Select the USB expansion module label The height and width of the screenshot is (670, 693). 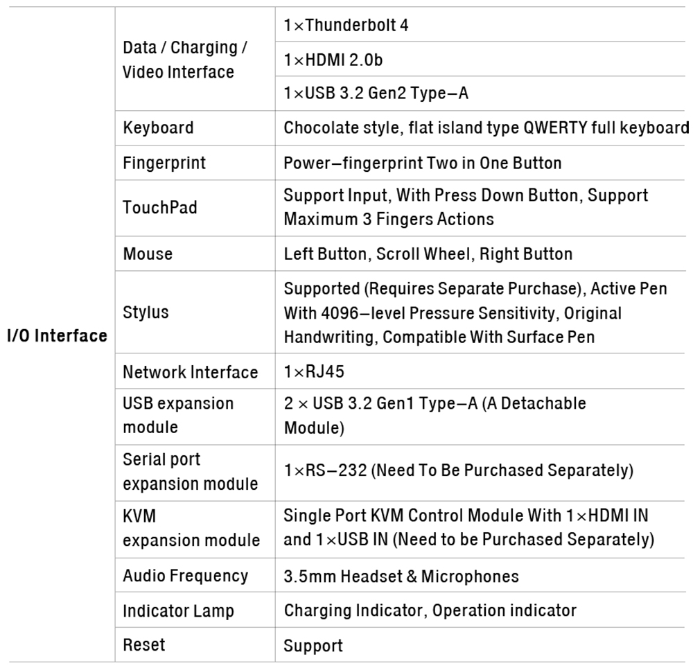[178, 415]
